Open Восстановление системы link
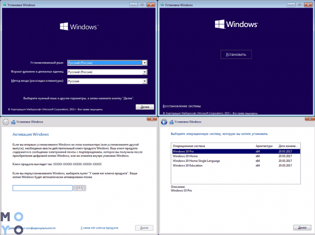Screen dimensions: 315x235 coord(182,106)
